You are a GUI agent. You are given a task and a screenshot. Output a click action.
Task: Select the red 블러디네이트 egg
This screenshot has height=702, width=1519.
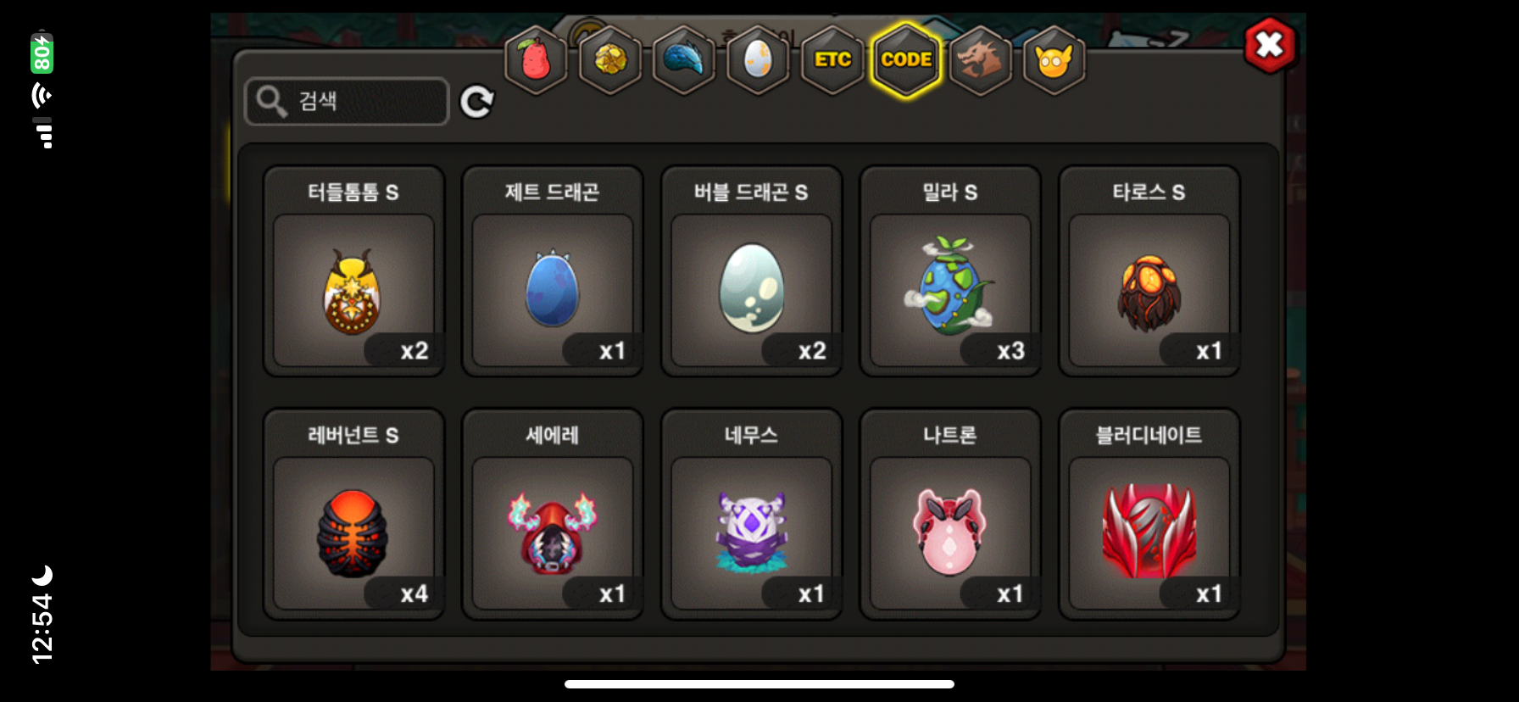click(1149, 515)
